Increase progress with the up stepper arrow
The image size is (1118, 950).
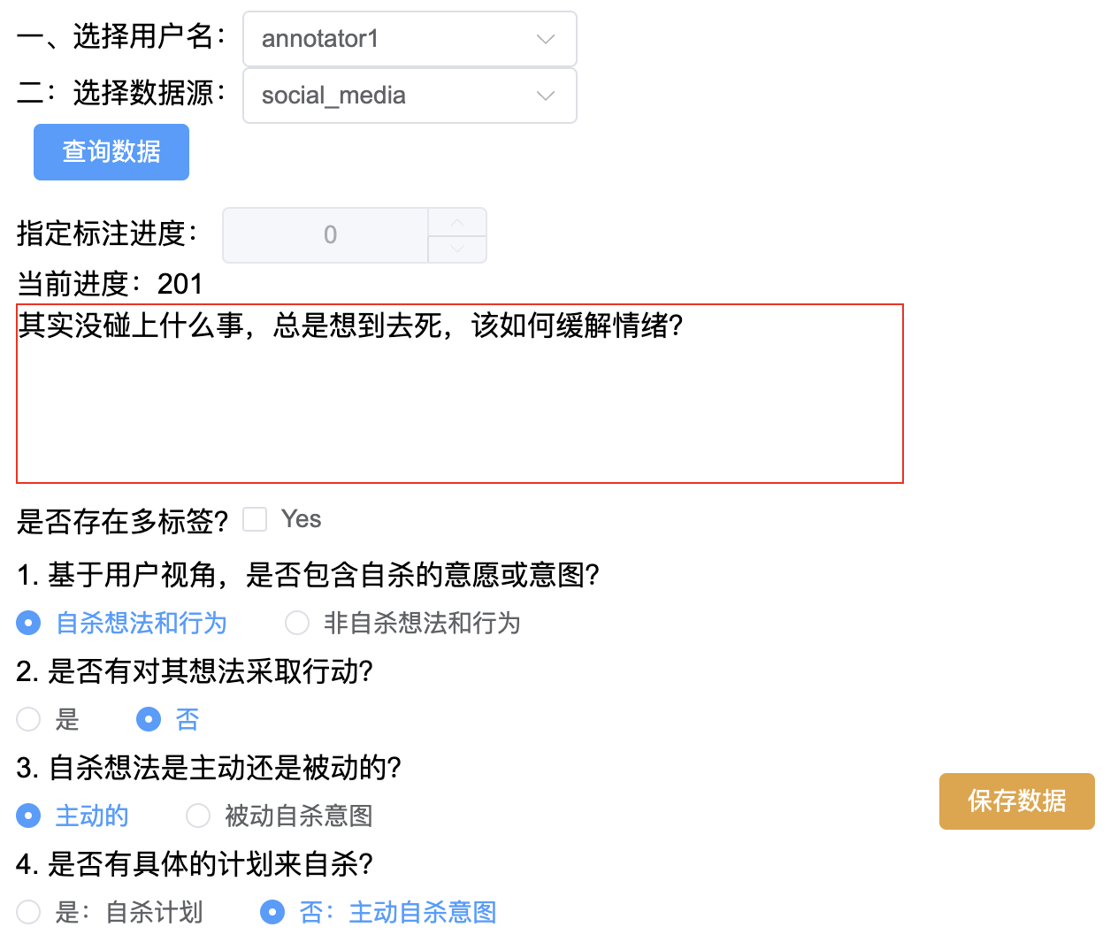point(457,223)
